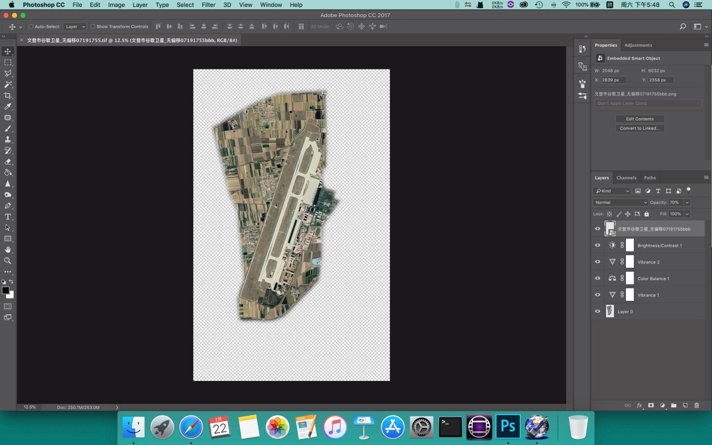Screen dimensions: 712x445
Task: Open the Kind filter dropdown
Action: (x=611, y=190)
